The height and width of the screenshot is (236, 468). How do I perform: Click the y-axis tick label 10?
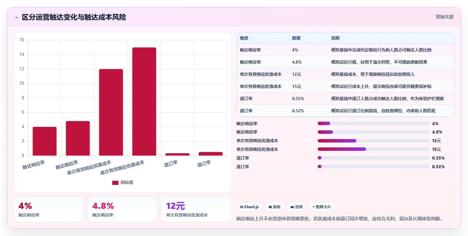point(22,83)
